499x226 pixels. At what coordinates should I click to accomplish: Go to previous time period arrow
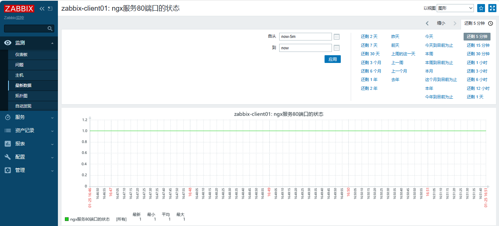click(427, 23)
